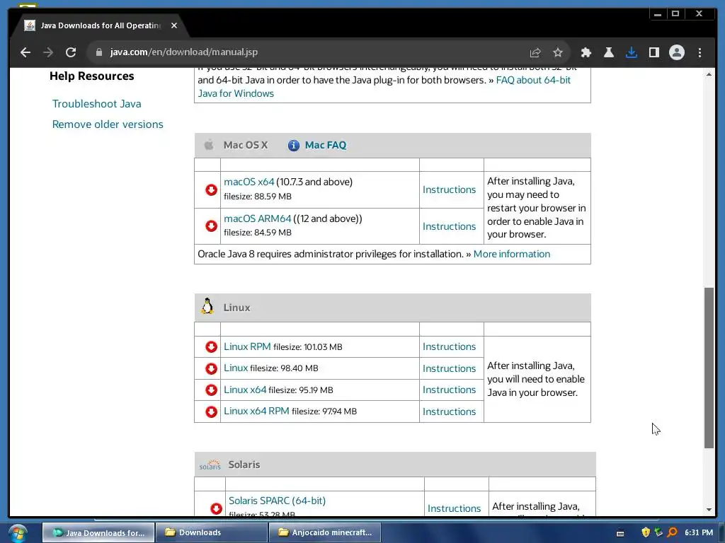Image resolution: width=725 pixels, height=543 pixels.
Task: Open the Remove older versions link
Action: point(108,124)
